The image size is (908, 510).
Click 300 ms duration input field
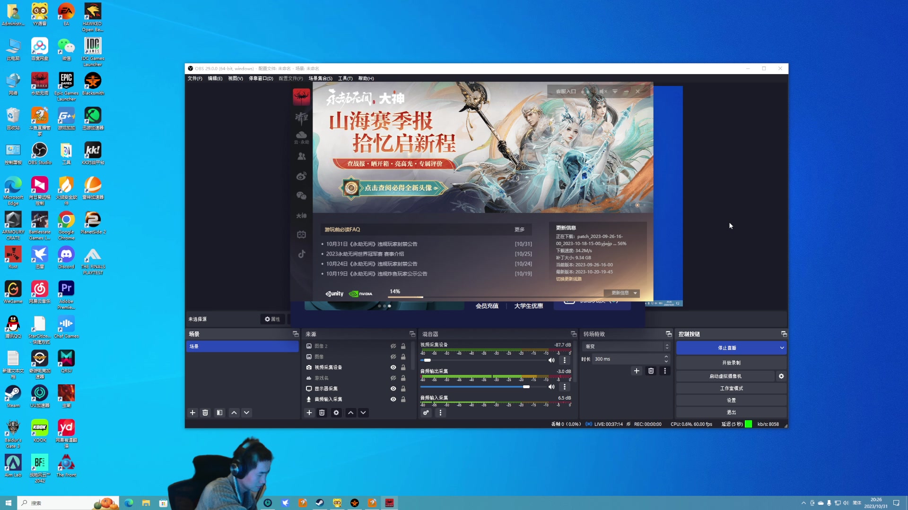628,359
